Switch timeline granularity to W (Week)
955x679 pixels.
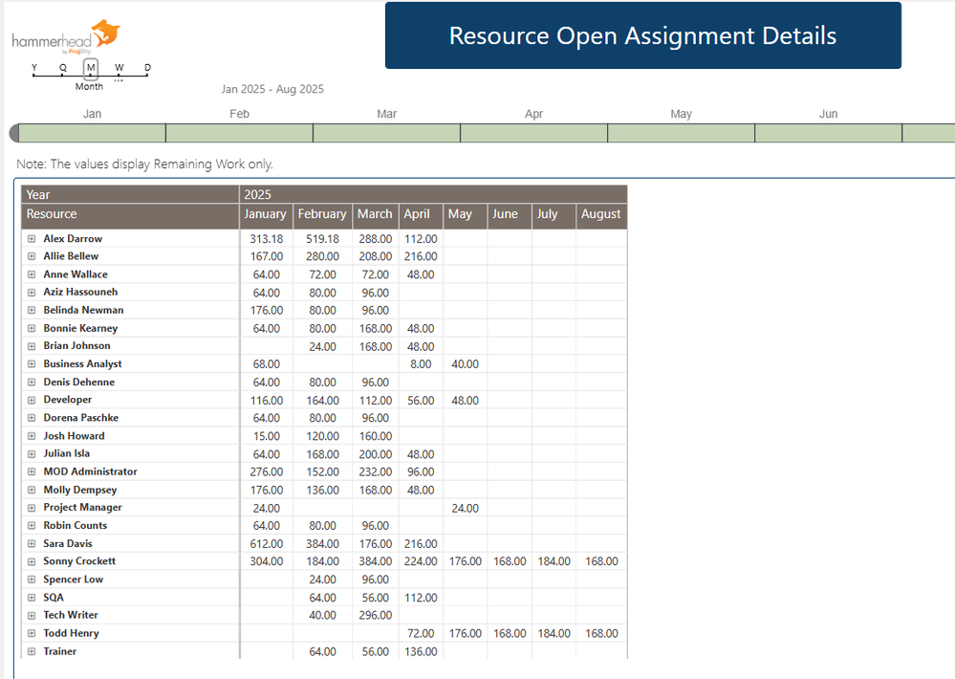click(x=119, y=68)
